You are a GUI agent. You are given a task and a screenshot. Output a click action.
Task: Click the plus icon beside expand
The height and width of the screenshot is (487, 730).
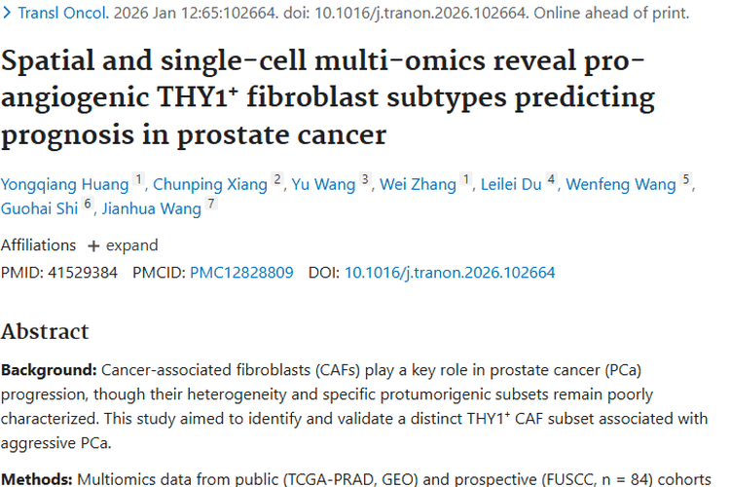point(93,245)
